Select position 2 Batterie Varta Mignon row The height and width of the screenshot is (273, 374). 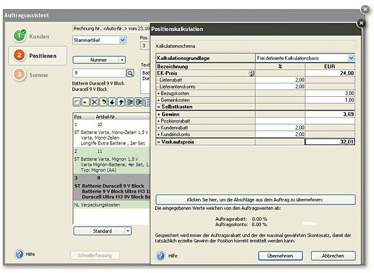point(112,161)
